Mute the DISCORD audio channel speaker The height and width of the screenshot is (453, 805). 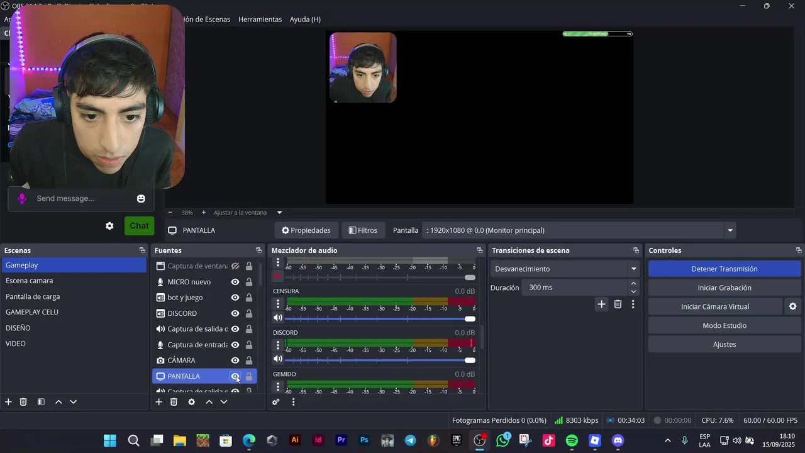[x=277, y=360]
